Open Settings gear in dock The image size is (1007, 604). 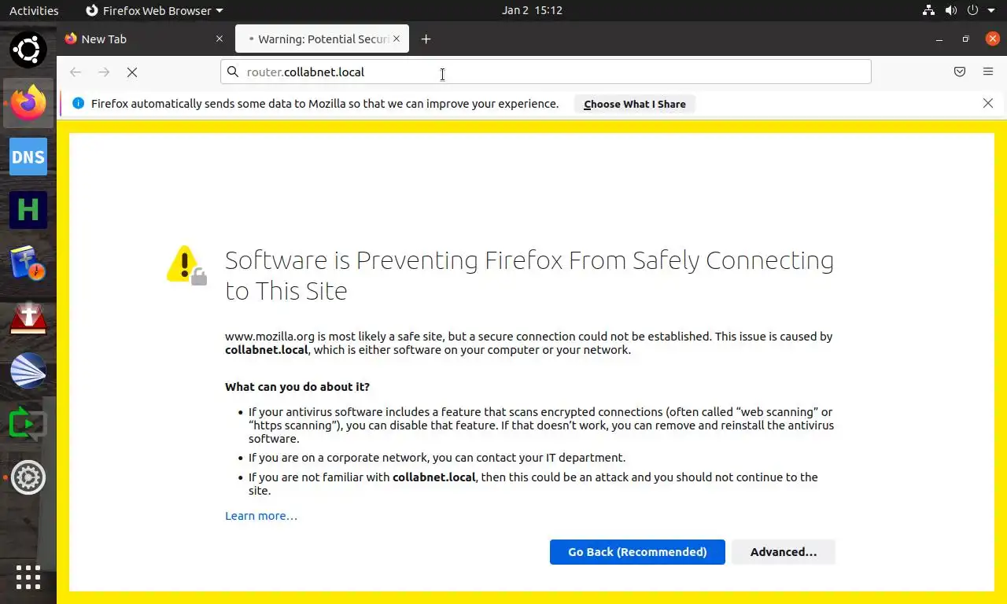28,477
